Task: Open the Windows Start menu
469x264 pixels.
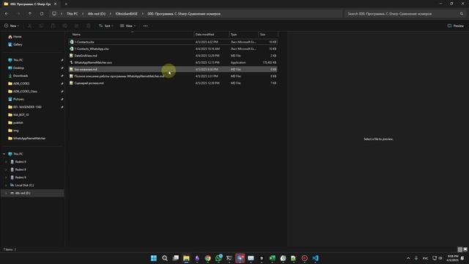Action: coord(154,258)
